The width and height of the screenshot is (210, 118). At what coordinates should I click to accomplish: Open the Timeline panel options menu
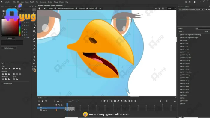pos(176,98)
